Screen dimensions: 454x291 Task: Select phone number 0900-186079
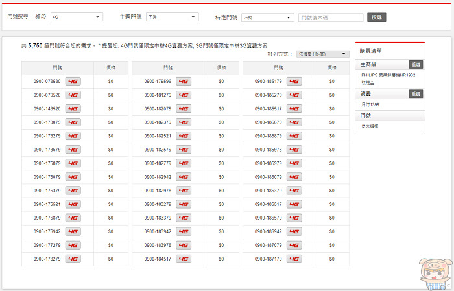click(x=268, y=177)
